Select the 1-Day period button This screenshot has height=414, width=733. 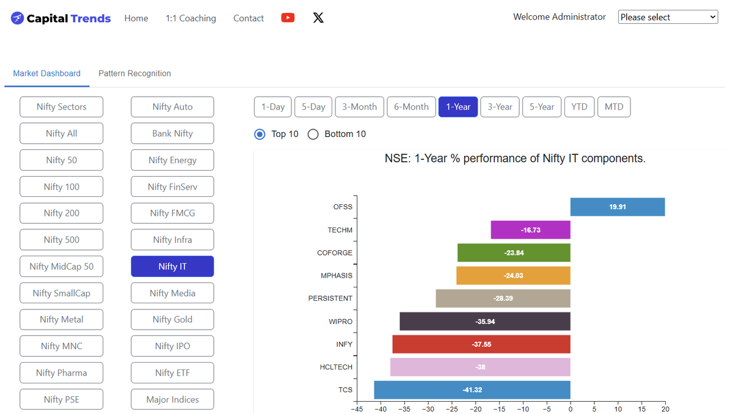click(273, 107)
